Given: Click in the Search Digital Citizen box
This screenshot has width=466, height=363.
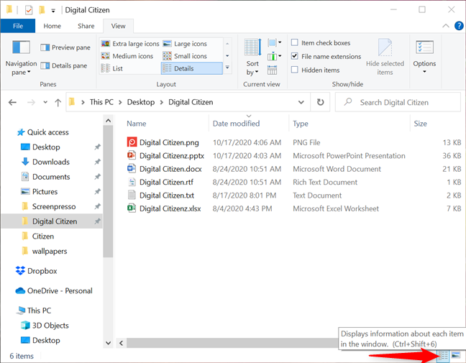Looking at the screenshot, I should pos(398,103).
